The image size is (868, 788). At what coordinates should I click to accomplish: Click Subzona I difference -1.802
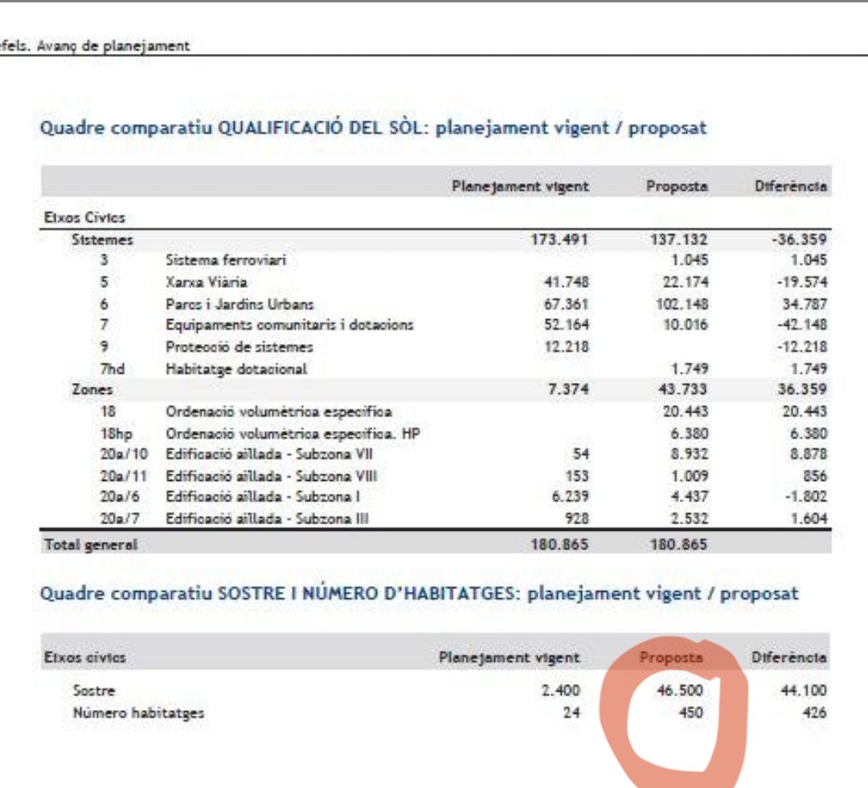[x=806, y=497]
